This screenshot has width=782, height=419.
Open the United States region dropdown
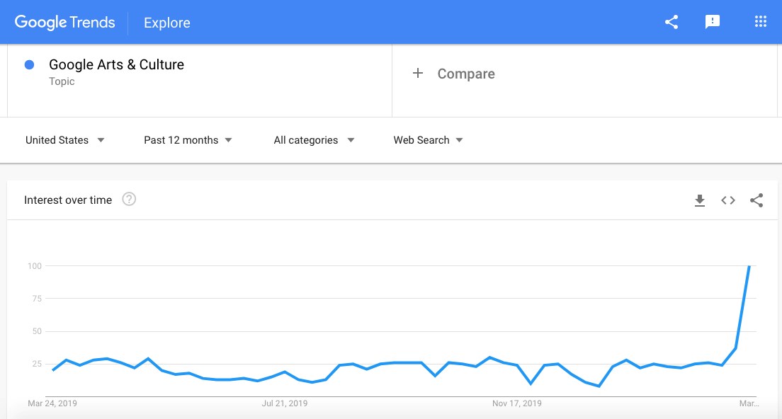coord(65,140)
